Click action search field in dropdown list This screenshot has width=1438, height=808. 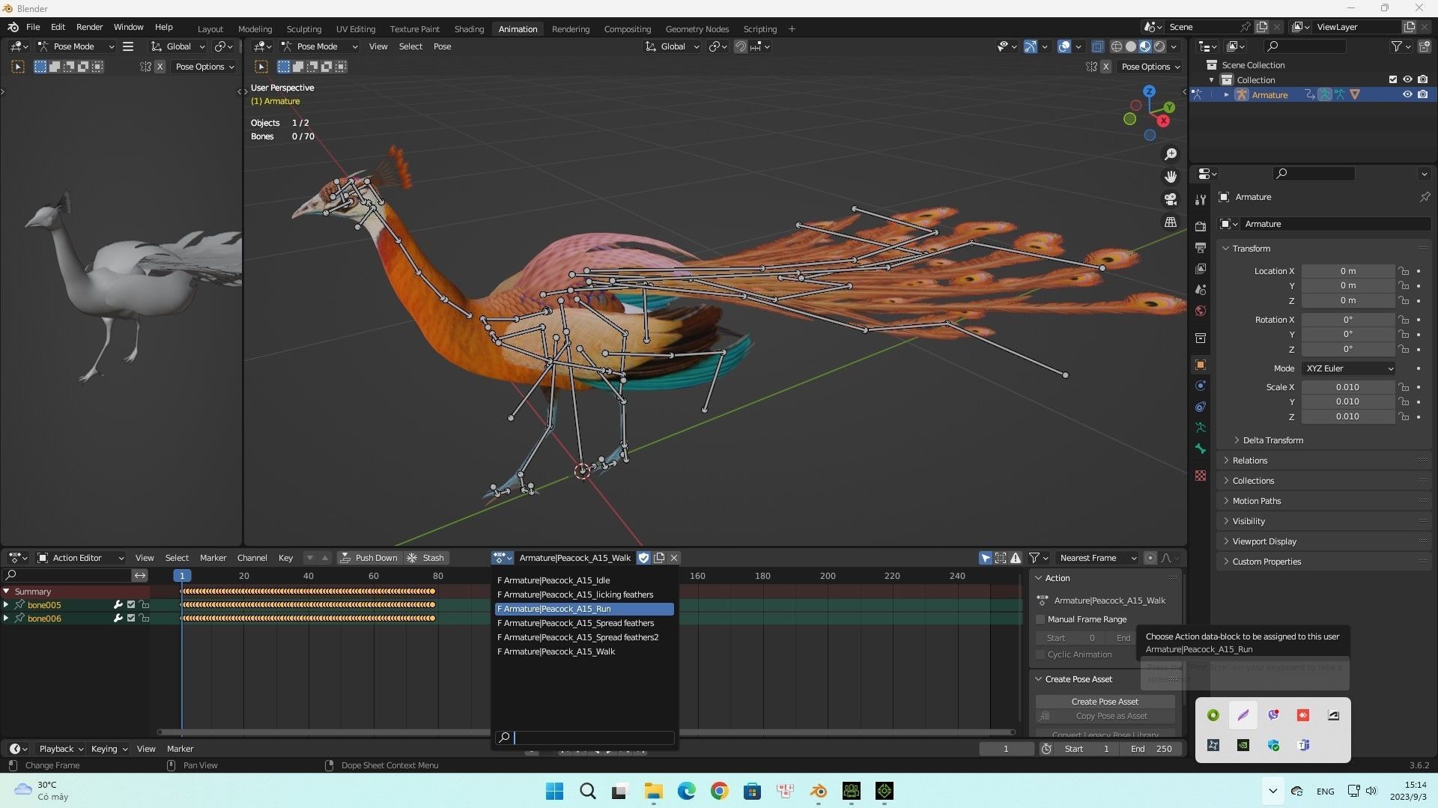(584, 738)
